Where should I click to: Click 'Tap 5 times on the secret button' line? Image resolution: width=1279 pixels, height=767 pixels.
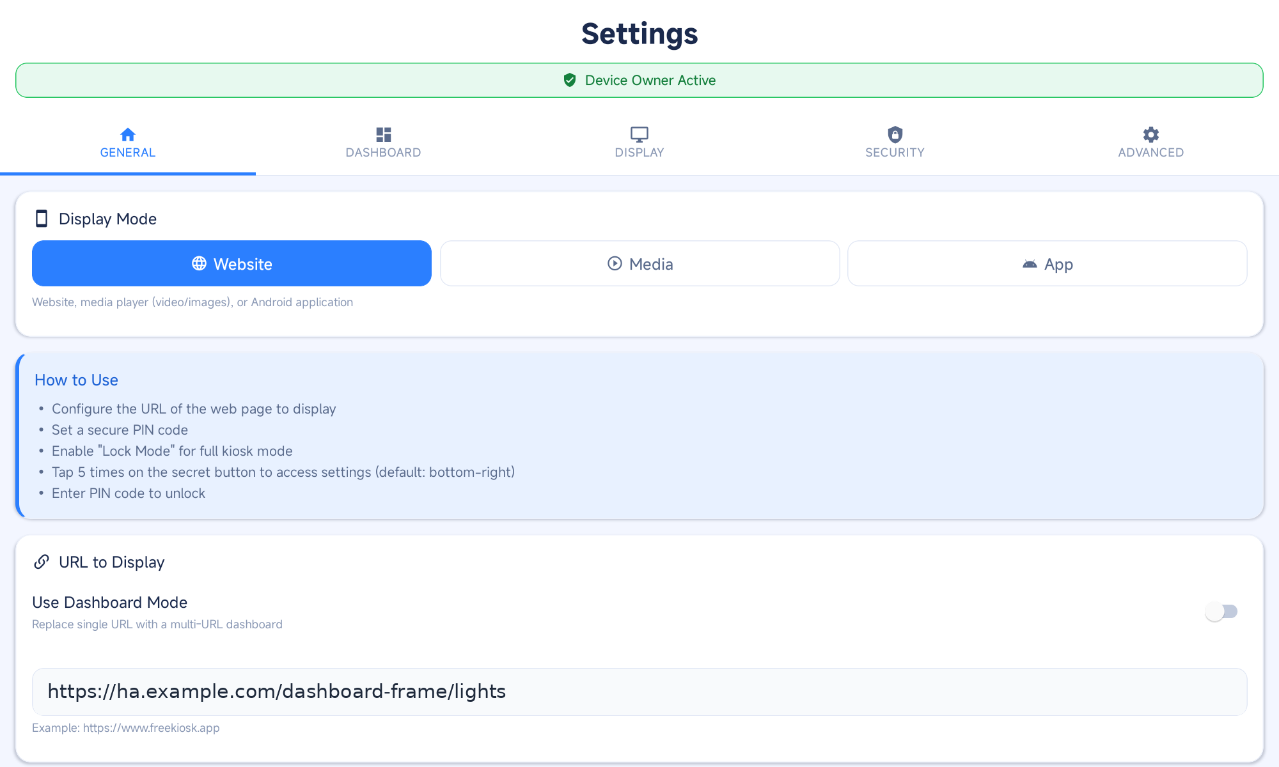point(283,472)
